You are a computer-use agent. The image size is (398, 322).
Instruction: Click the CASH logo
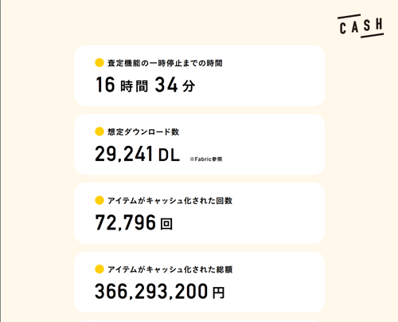(361, 26)
